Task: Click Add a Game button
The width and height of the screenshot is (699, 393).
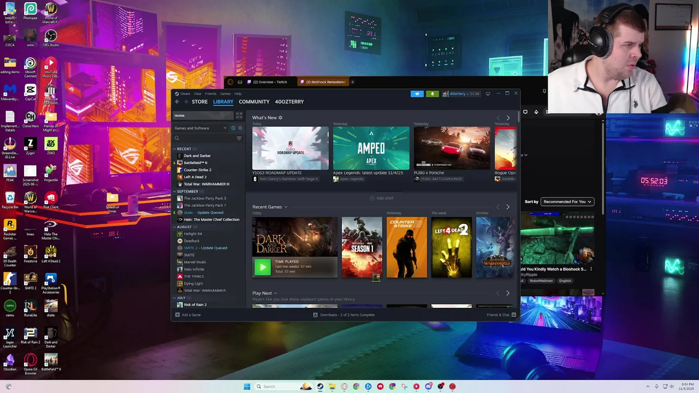Action: point(188,315)
